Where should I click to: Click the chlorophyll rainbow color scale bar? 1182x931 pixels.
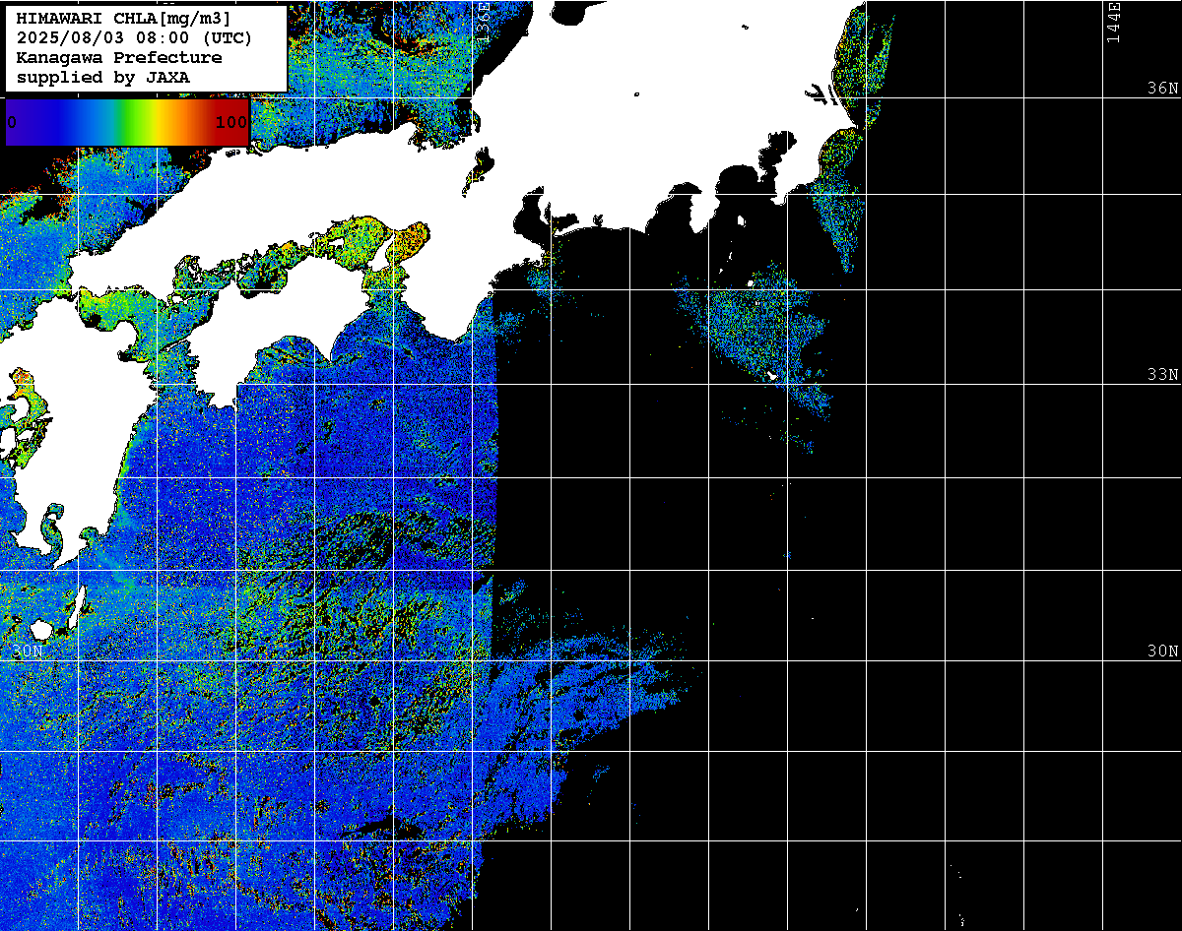(x=128, y=122)
